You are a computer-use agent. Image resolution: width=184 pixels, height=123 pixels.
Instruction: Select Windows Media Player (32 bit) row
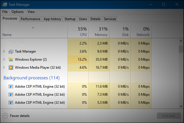pyautogui.click(x=76, y=68)
